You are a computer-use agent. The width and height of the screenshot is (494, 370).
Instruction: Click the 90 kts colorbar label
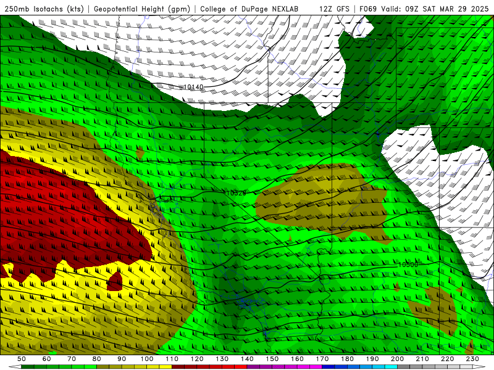point(122,359)
